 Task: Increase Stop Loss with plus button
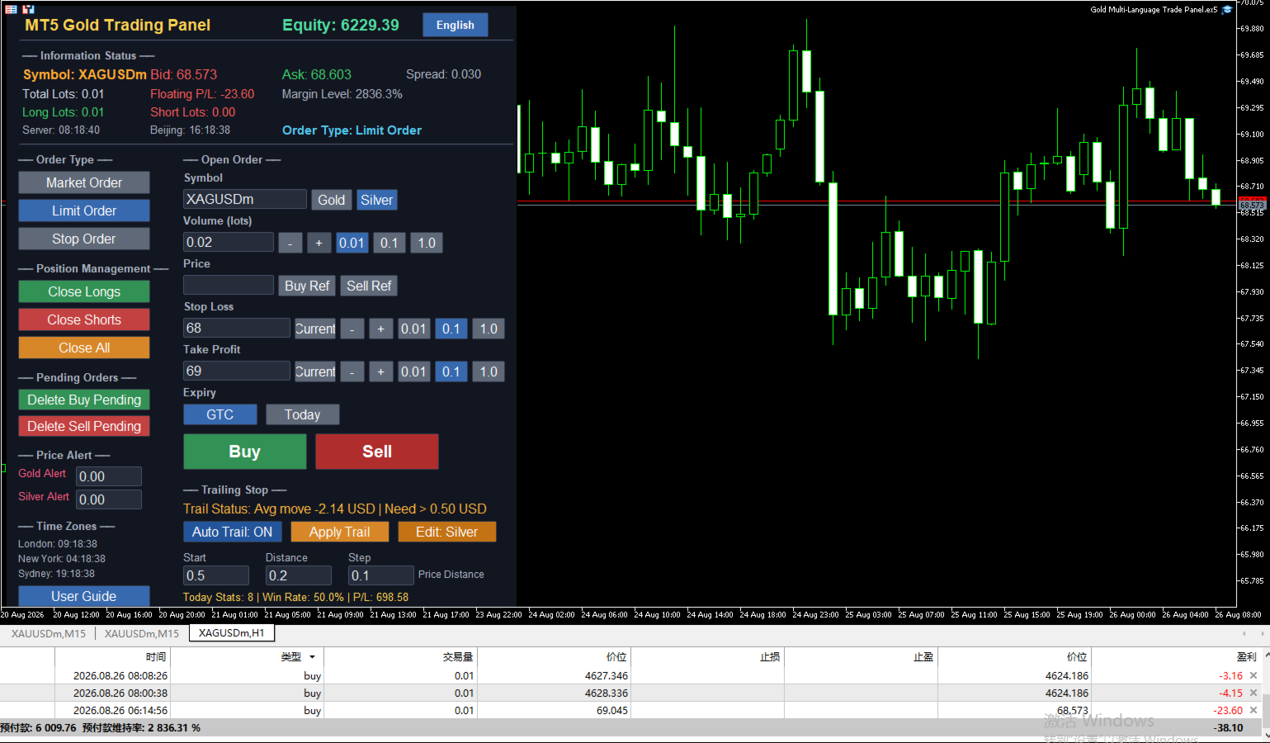coord(380,329)
